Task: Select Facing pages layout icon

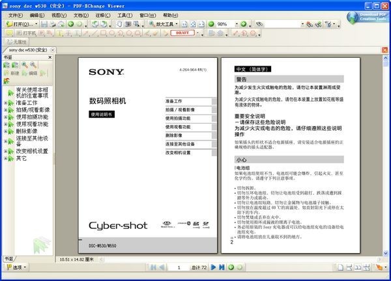Action: tap(358, 267)
